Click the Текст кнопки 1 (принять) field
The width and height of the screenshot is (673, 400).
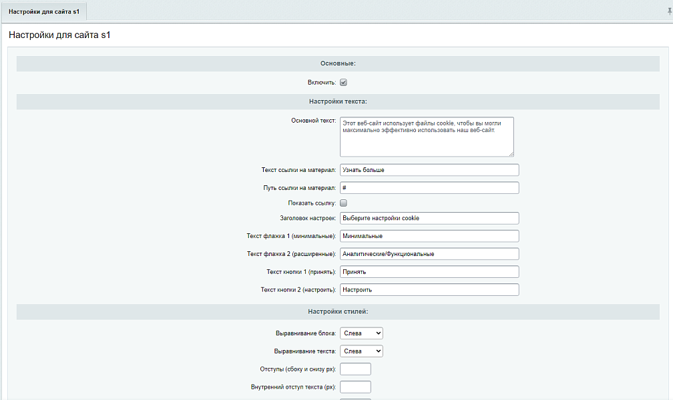point(429,272)
